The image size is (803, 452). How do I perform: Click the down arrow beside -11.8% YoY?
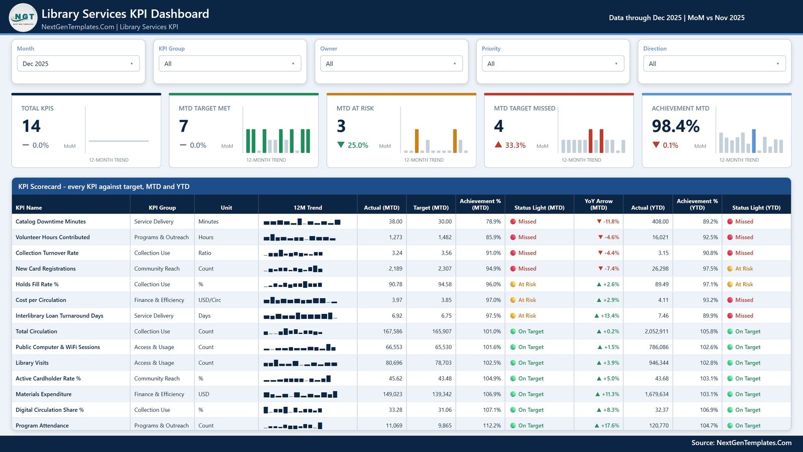[599, 221]
